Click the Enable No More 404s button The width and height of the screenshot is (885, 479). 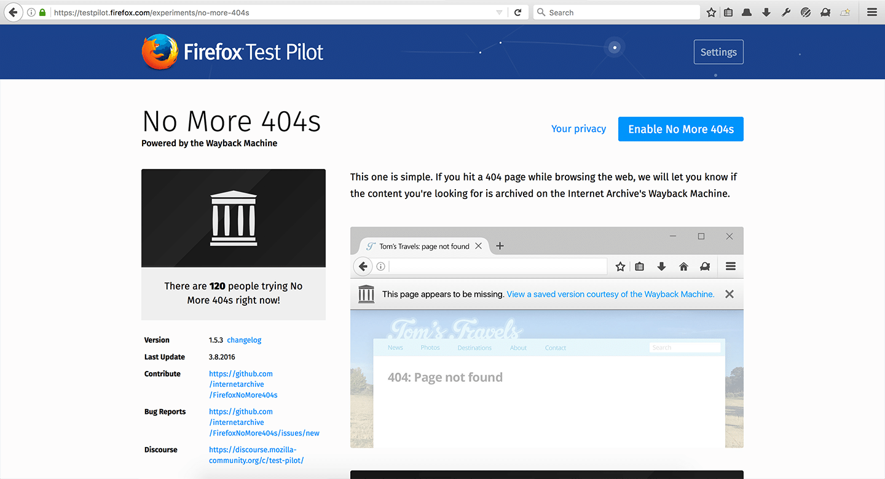[681, 129]
